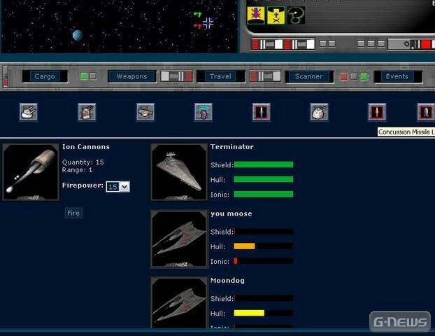This screenshot has height=336, width=435.
Task: Click the Range: 1 text
Action: [x=77, y=169]
